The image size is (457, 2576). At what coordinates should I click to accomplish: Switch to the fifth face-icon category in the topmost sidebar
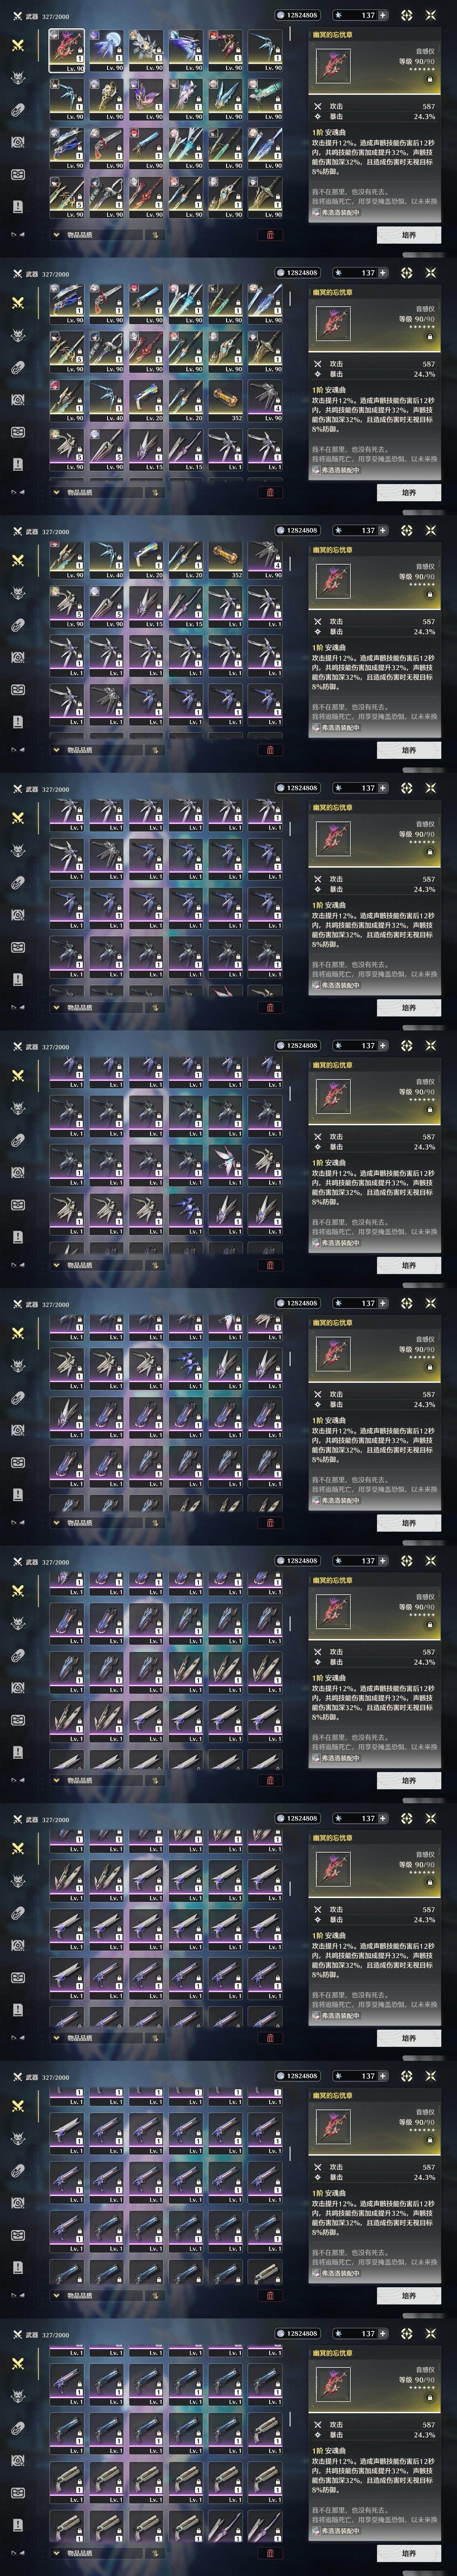18,174
